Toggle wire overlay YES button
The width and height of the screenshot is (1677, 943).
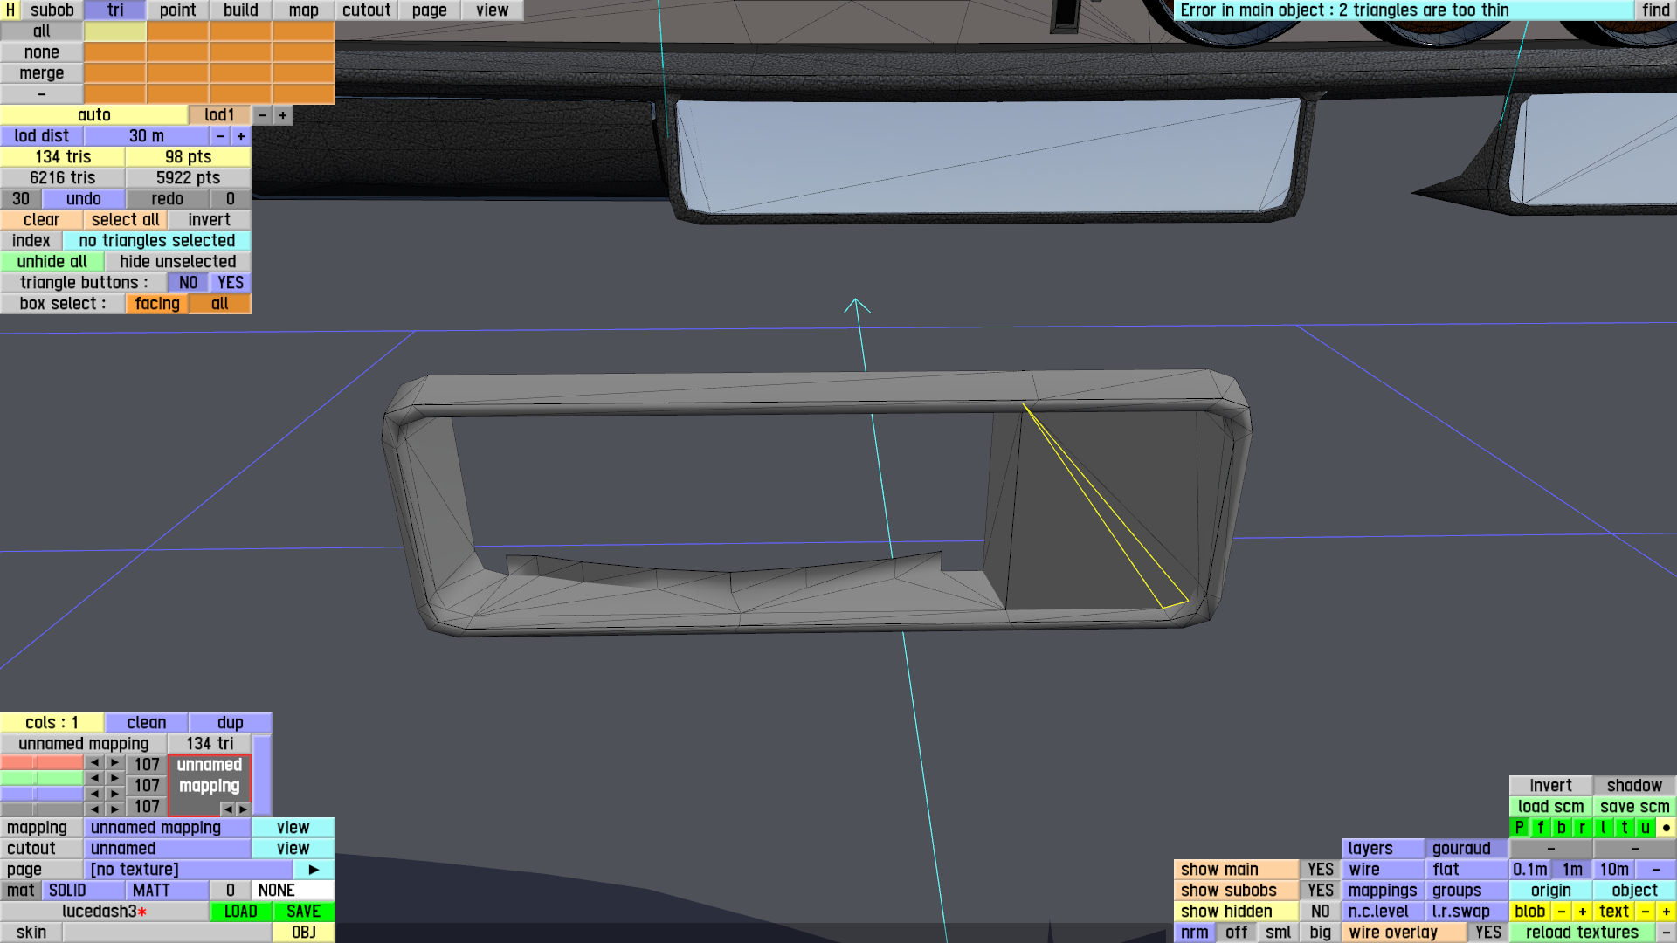click(x=1487, y=932)
